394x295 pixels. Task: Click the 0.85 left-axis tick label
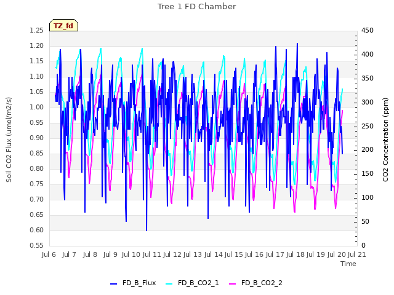[x=37, y=153]
